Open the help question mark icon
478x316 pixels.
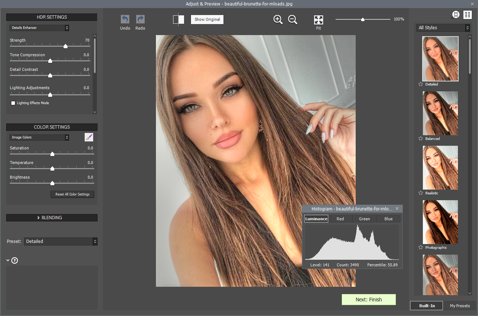15,260
